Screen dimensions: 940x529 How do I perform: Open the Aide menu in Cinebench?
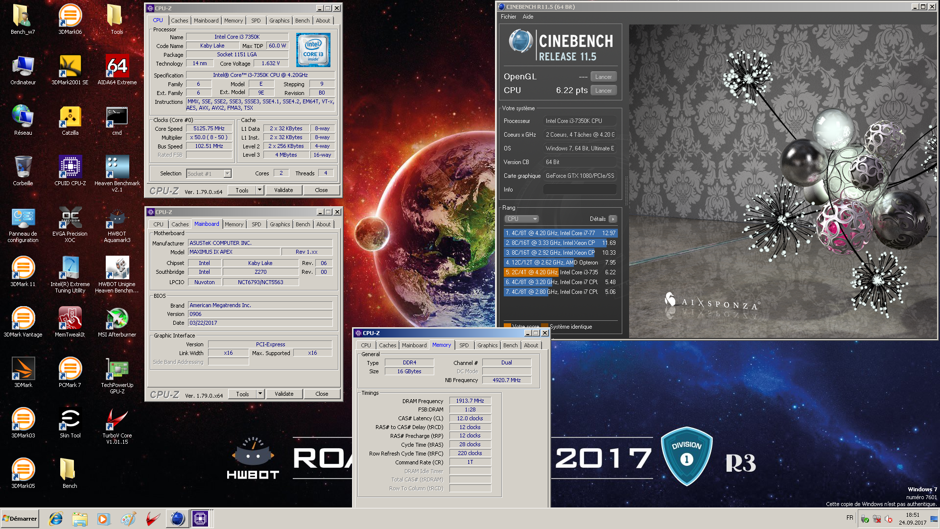[528, 17]
